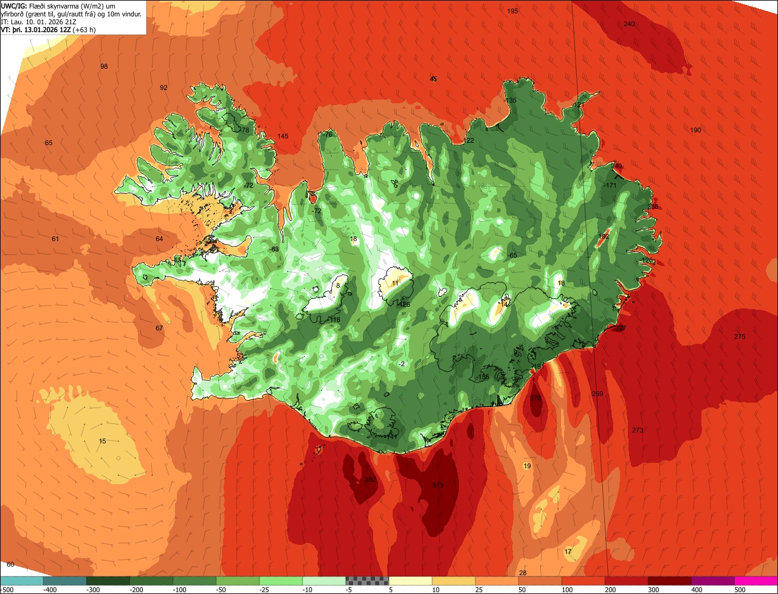Click the flux value 67 on the map
Image resolution: width=778 pixels, height=594 pixels.
tap(159, 328)
